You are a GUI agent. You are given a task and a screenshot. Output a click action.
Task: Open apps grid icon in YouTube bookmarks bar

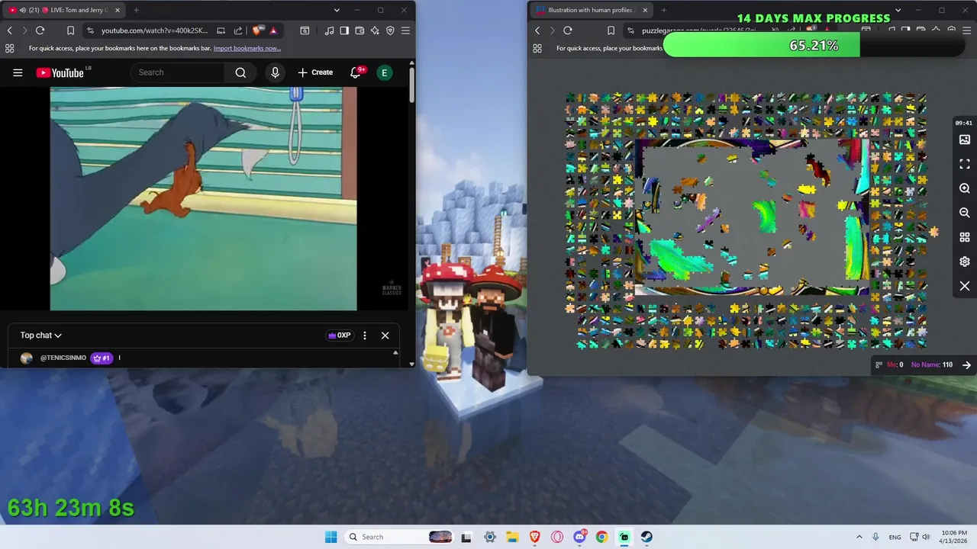10,48
